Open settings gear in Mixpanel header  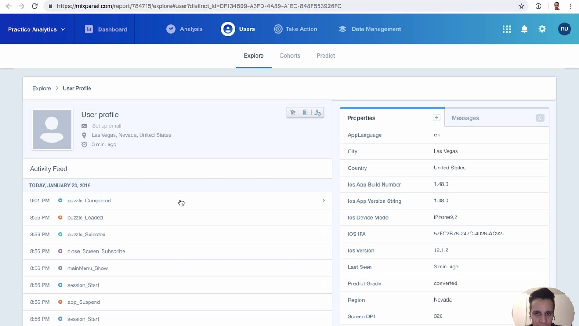542,29
